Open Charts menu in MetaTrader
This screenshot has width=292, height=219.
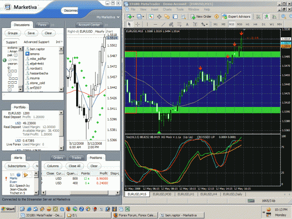pos(167,9)
